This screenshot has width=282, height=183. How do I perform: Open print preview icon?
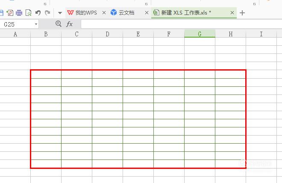pos(29,13)
